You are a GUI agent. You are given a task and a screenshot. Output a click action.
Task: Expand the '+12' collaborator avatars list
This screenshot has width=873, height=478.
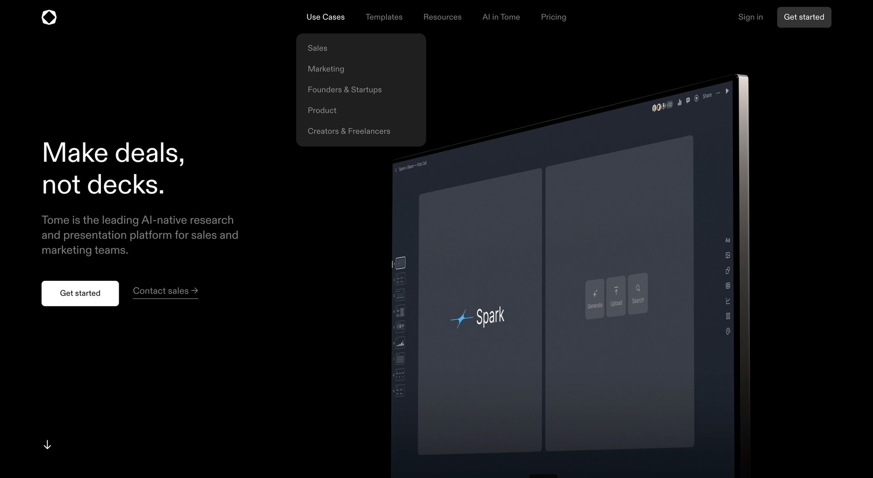pyautogui.click(x=669, y=105)
